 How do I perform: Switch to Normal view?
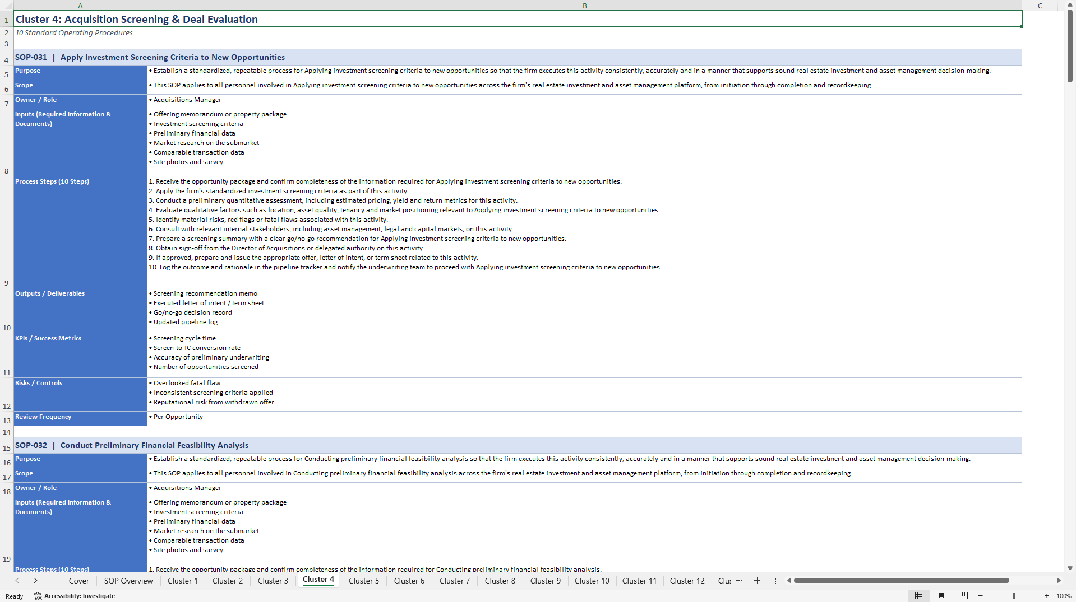coord(918,596)
